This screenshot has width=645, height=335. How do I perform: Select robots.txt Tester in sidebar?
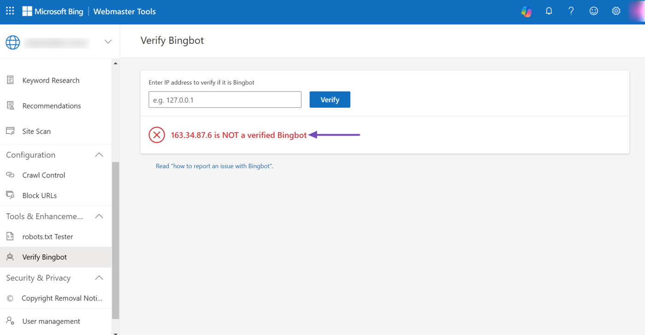click(x=47, y=236)
